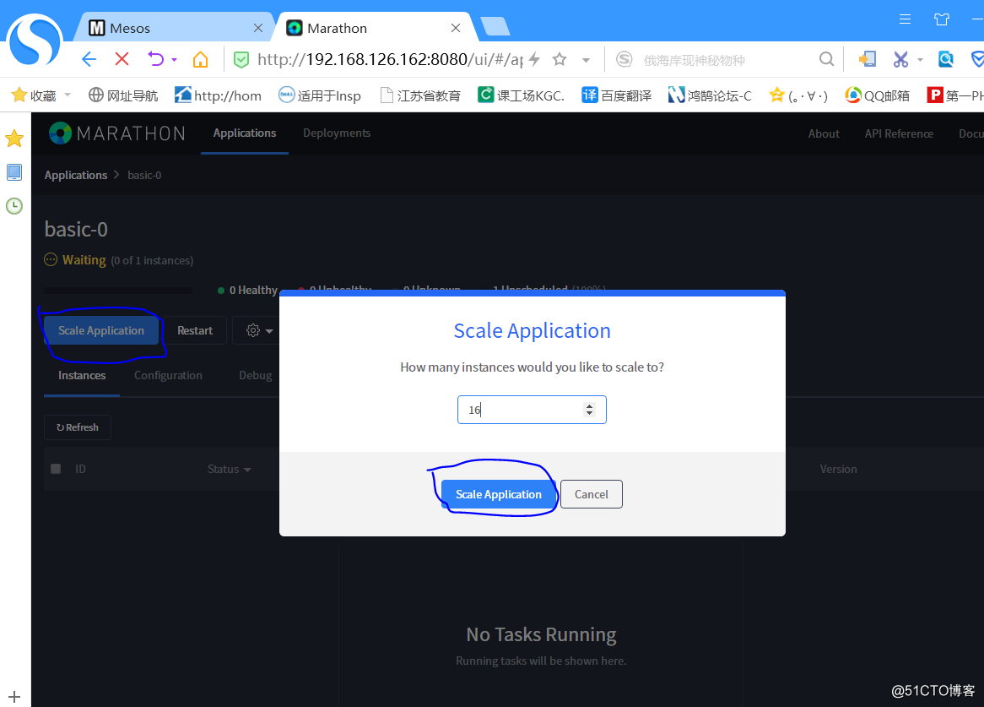Close the Mesos tab
Viewport: 984px width, 707px height.
258,28
